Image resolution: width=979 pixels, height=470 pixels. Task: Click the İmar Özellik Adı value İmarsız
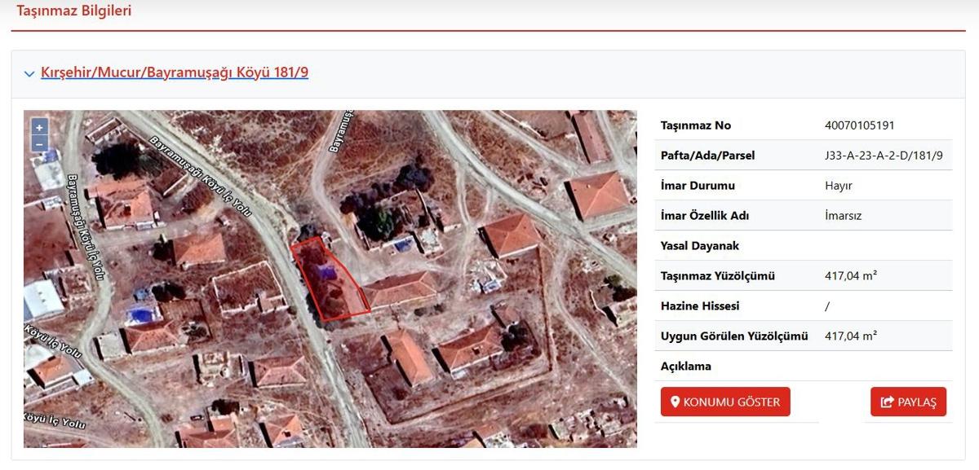coord(843,216)
